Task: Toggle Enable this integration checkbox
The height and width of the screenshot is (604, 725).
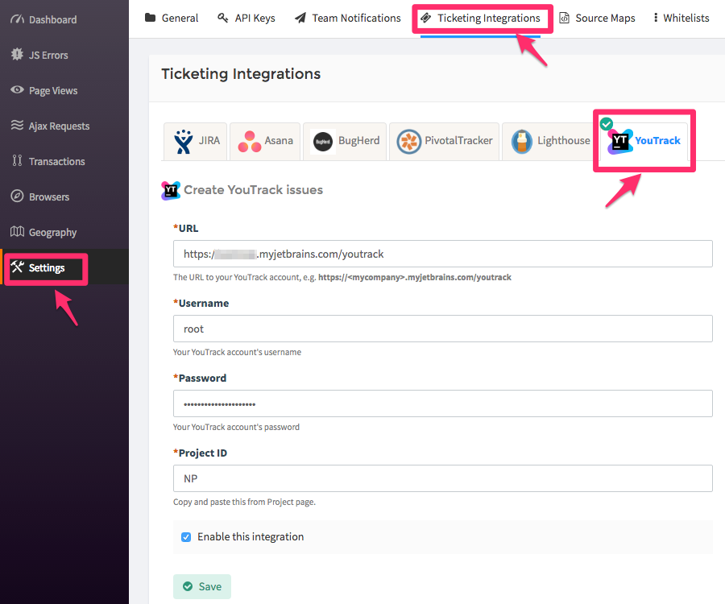Action: (x=186, y=537)
